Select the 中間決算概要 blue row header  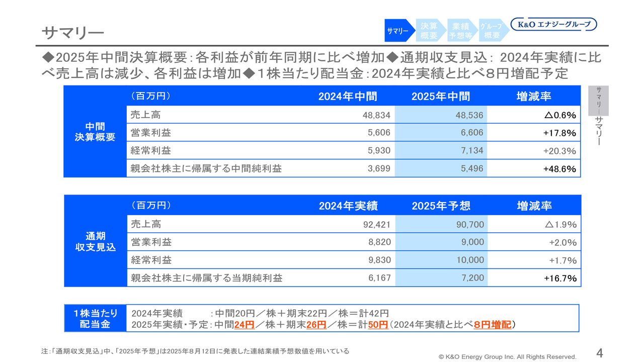(95, 132)
